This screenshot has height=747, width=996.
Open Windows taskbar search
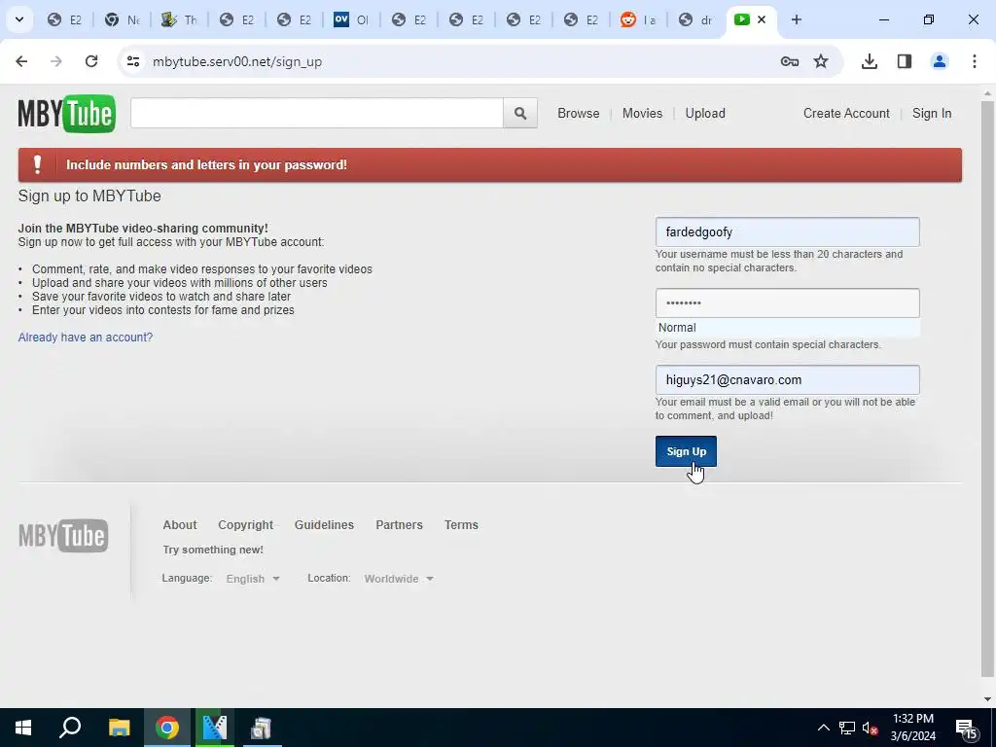(x=70, y=728)
